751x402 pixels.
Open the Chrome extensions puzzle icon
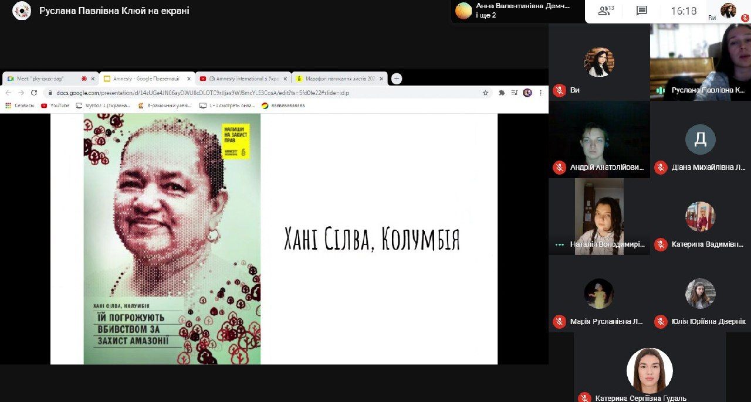coord(502,93)
